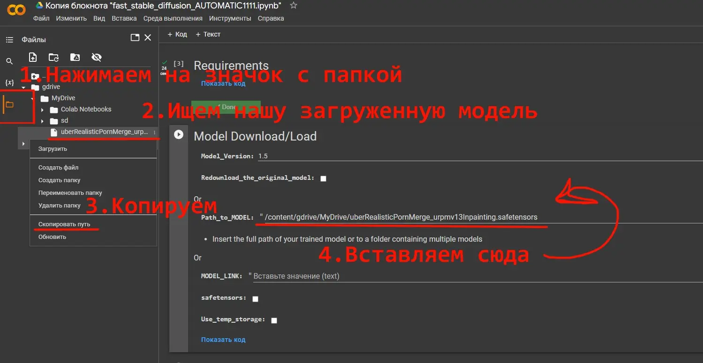This screenshot has height=363, width=703.
Task: Add a text cell with + Текст
Action: coord(208,34)
